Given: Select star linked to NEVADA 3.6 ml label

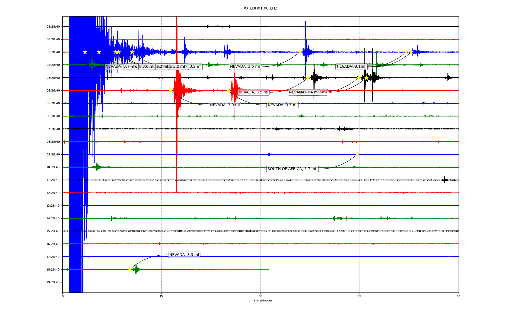Looking at the screenshot, I should pos(300,52).
